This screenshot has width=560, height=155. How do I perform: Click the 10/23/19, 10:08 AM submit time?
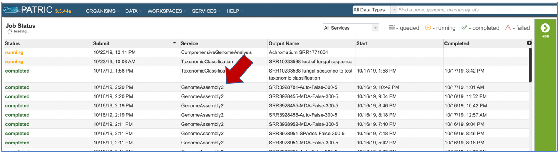(114, 62)
